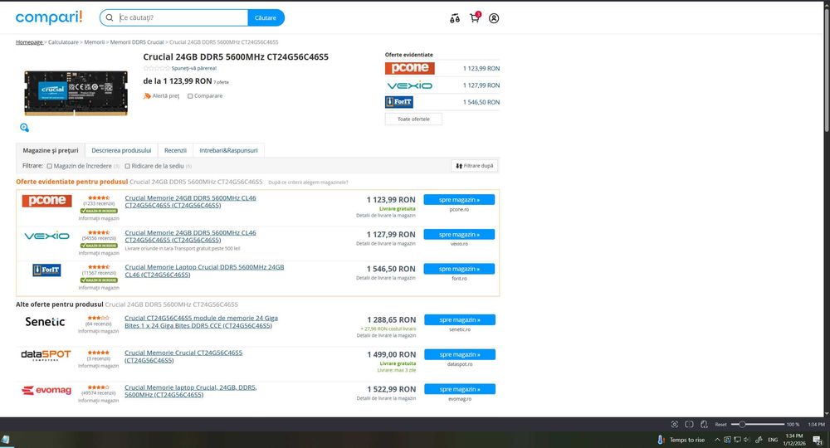Go to Memorii DDR5 Crucial breadcrumb
The height and width of the screenshot is (448, 830).
coord(137,41)
